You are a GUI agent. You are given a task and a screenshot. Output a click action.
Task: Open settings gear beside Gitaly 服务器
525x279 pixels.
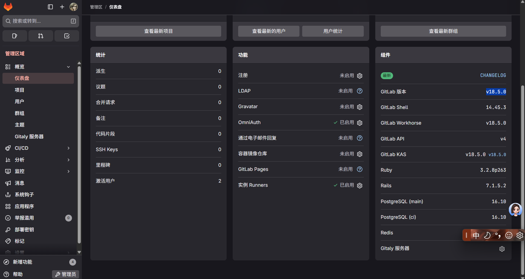point(502,249)
